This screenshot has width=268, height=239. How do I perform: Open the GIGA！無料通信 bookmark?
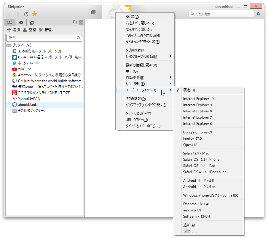pos(48,57)
